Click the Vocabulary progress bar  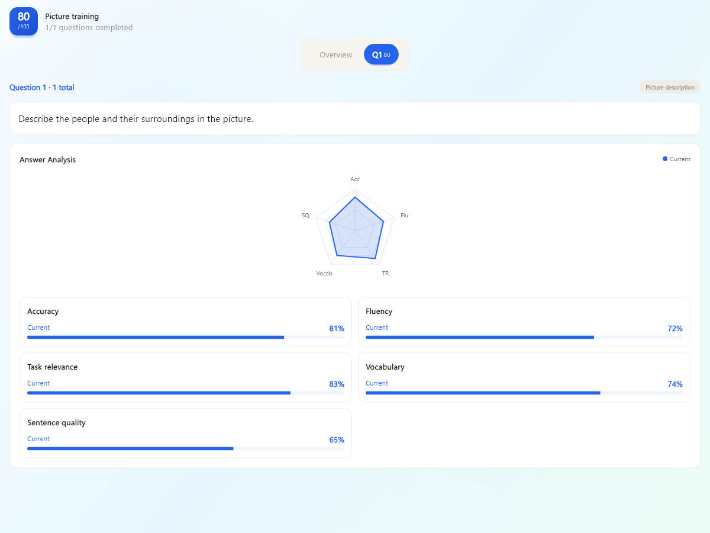pyautogui.click(x=524, y=393)
